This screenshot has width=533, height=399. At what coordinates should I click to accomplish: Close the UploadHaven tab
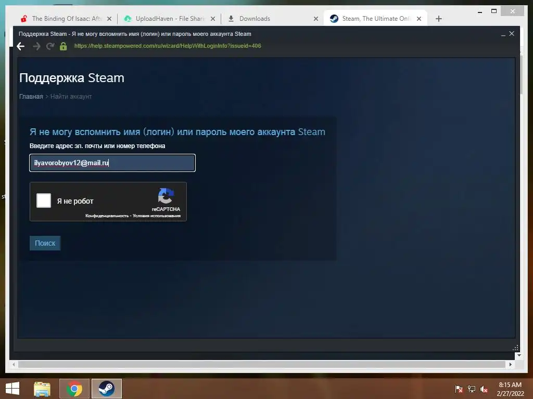(x=213, y=19)
